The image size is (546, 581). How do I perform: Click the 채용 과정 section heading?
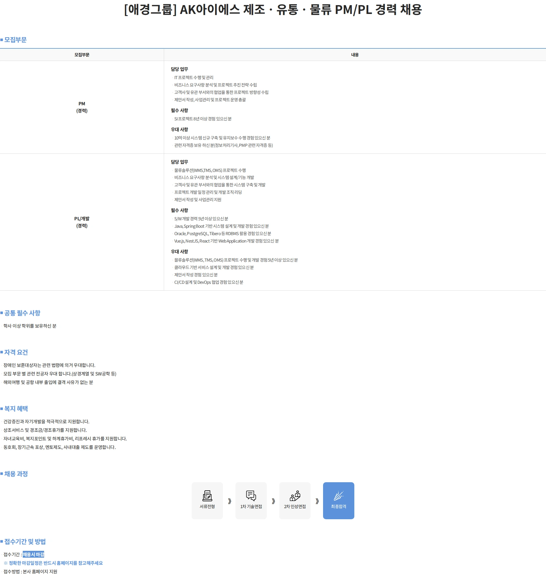click(16, 474)
